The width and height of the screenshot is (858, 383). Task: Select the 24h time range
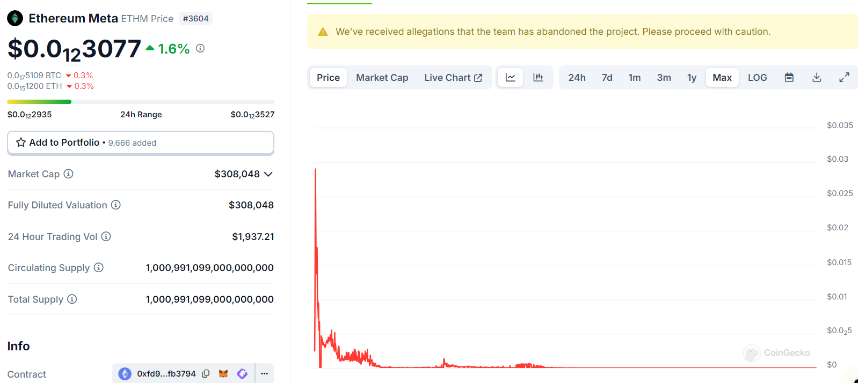pyautogui.click(x=577, y=78)
